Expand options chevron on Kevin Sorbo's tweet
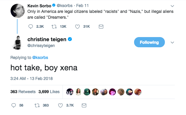The image size is (186, 115). click(172, 6)
